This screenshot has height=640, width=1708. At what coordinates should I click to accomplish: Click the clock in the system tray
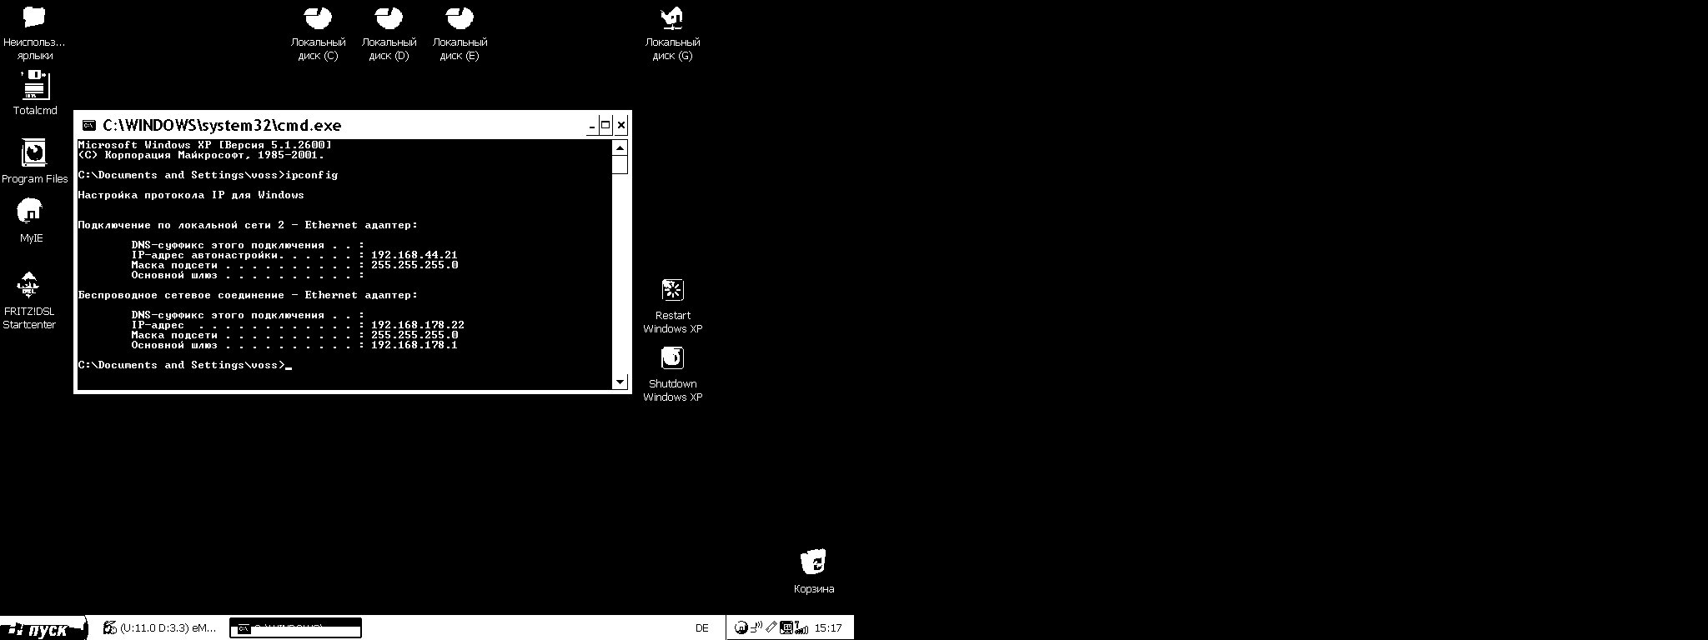coord(828,628)
